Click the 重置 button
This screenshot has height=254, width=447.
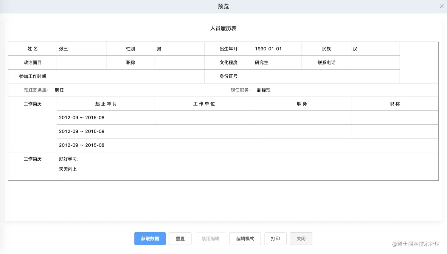(180, 239)
